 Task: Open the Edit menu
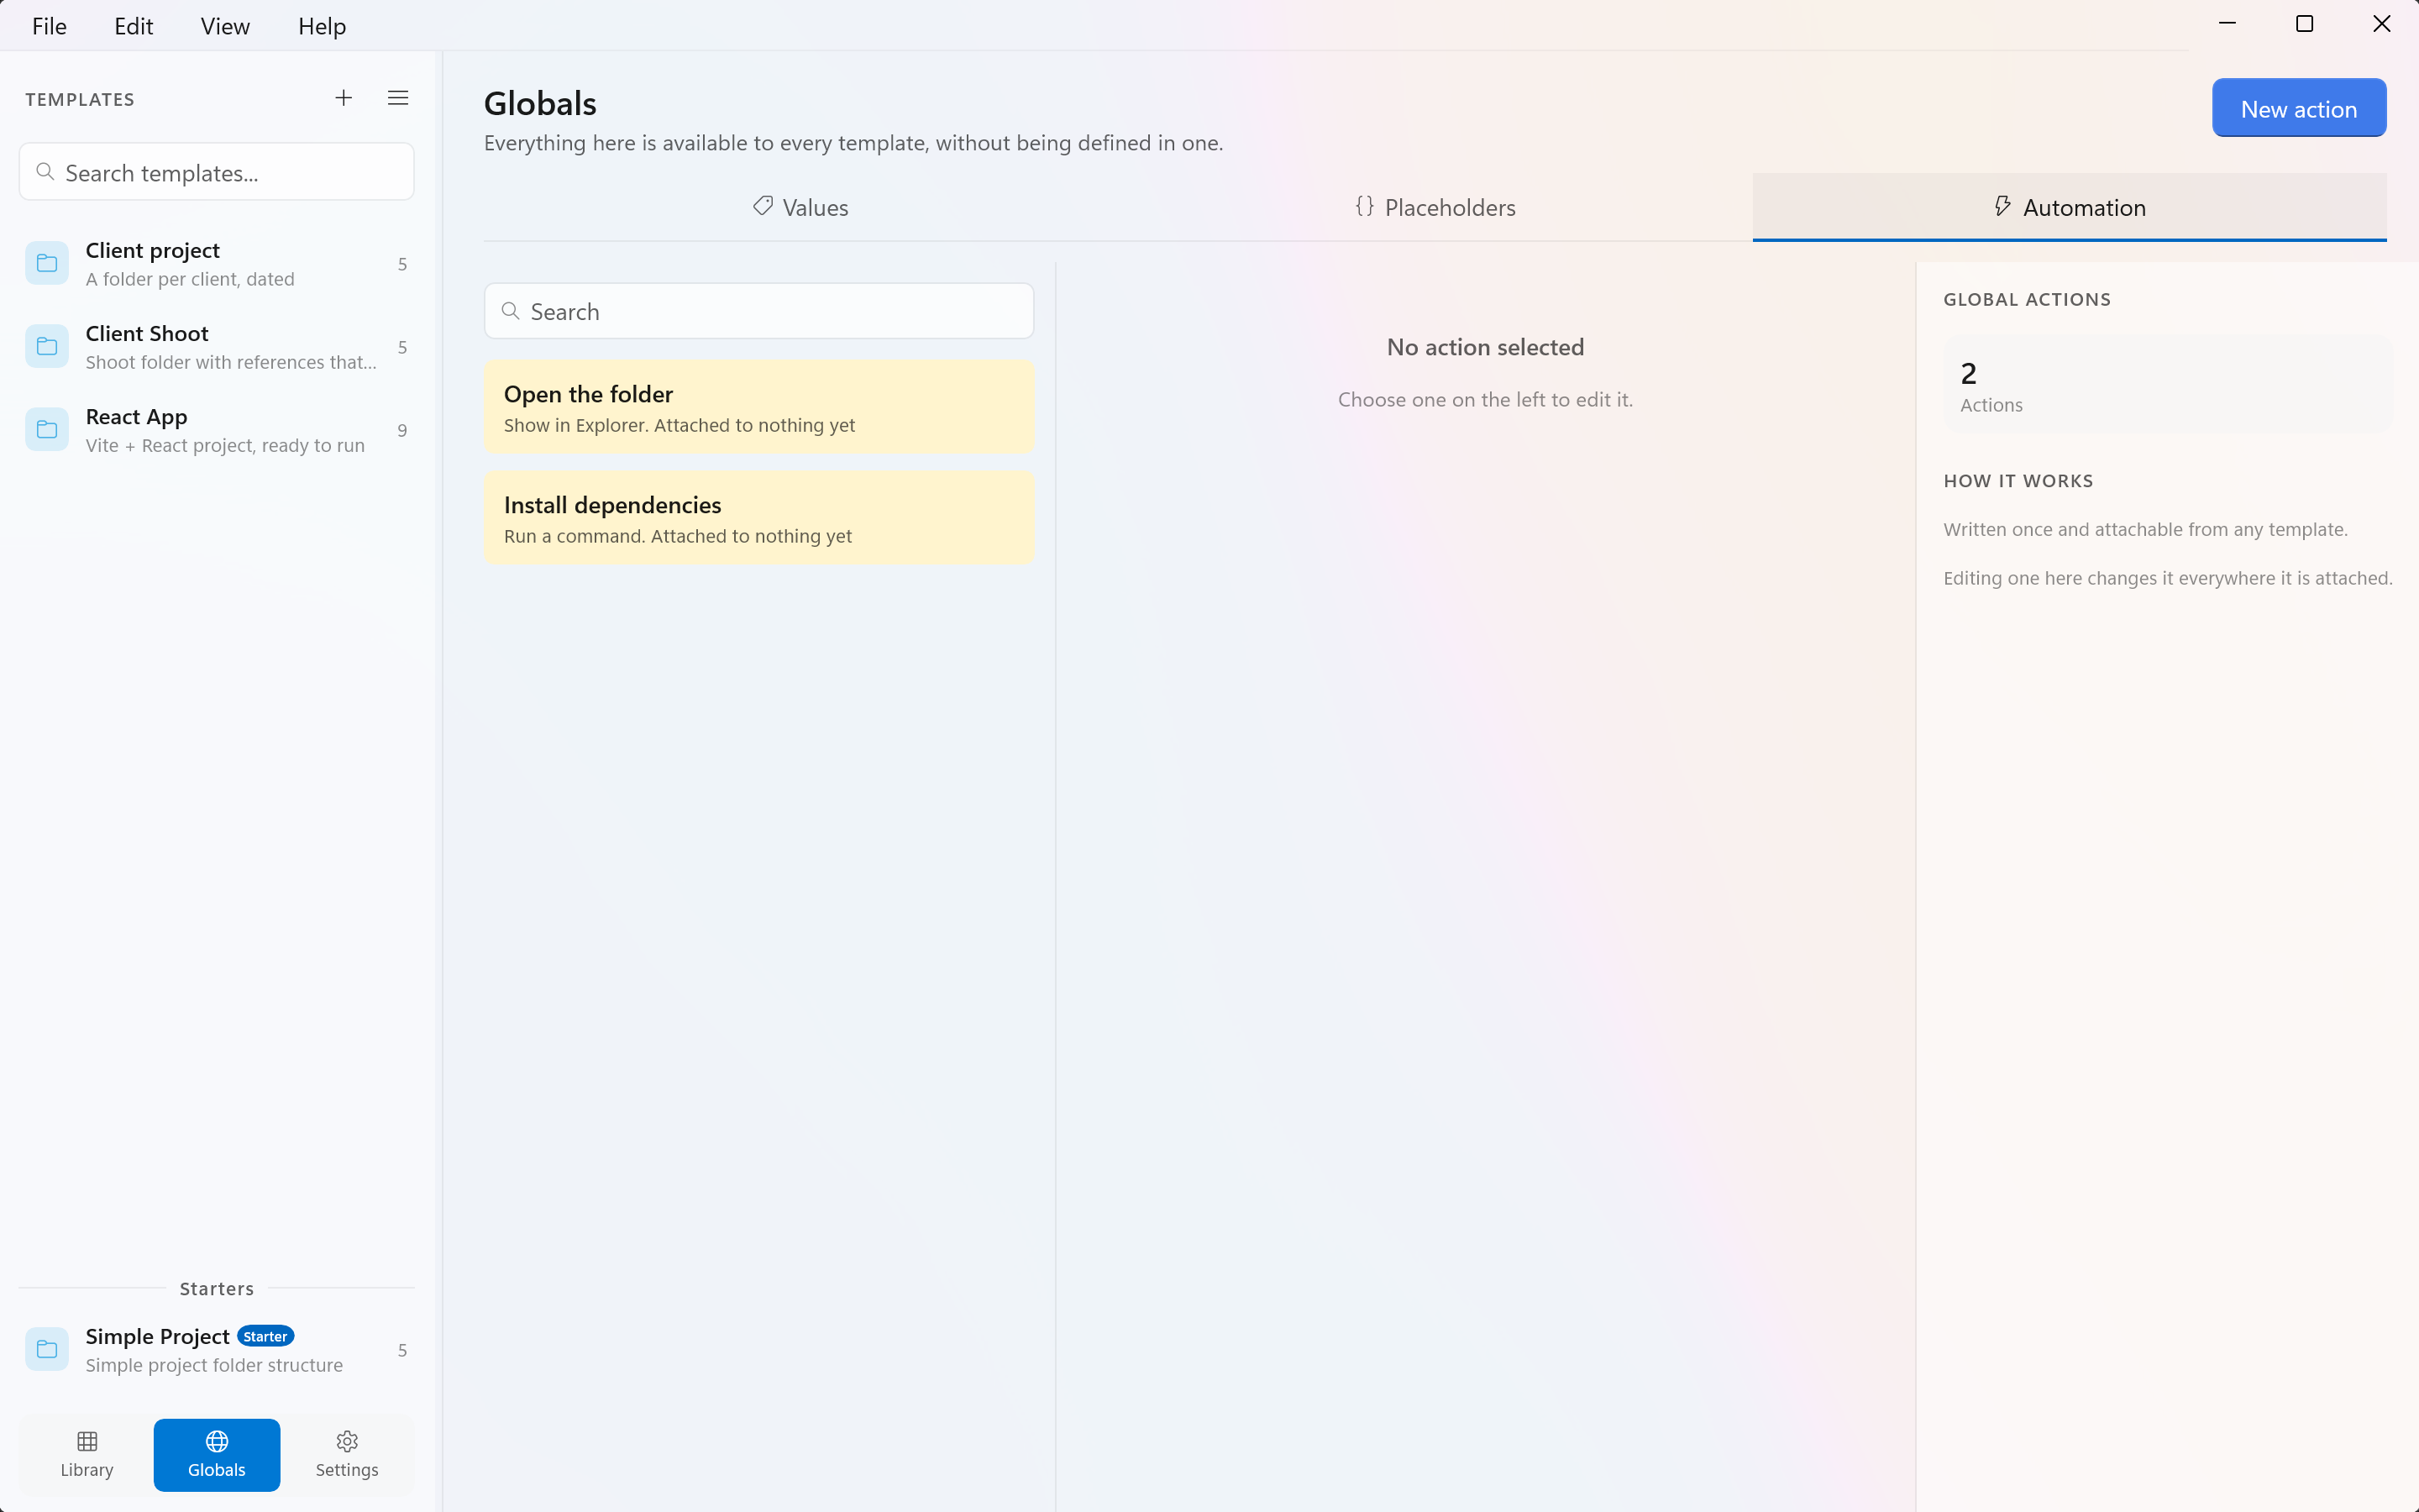tap(134, 26)
